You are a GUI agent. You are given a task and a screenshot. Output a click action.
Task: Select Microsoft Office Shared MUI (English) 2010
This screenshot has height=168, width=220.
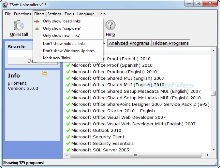tap(118, 85)
